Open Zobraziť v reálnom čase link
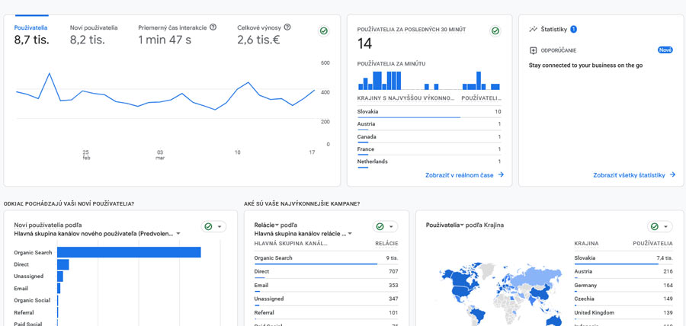686x326 pixels. (x=464, y=175)
